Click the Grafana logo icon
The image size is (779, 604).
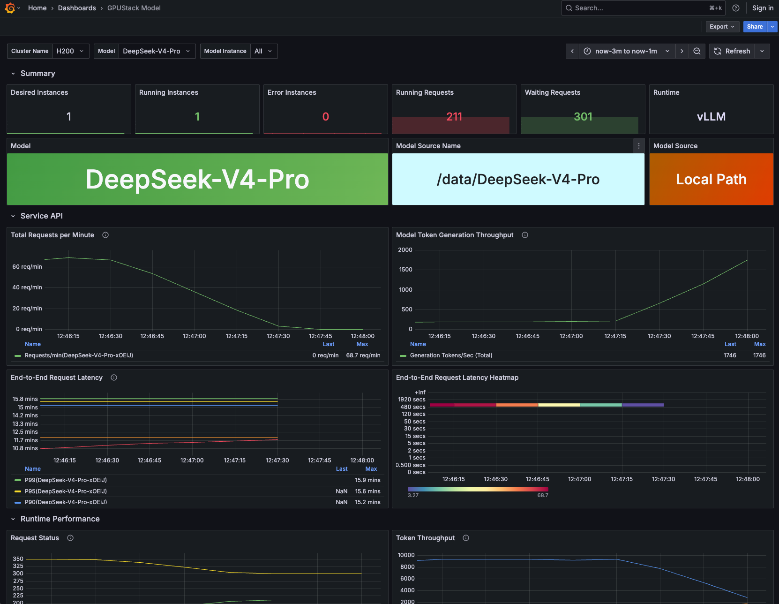[10, 8]
